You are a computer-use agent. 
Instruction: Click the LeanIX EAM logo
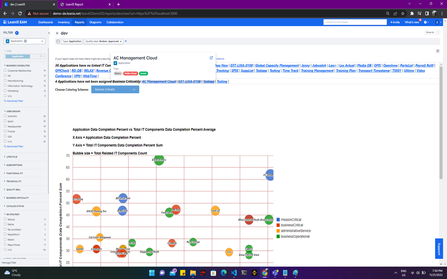pyautogui.click(x=14, y=22)
